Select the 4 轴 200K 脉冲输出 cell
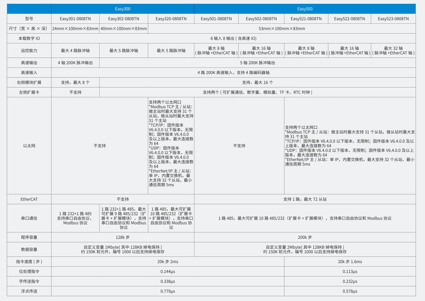The width and height of the screenshot is (425, 301). pyautogui.click(x=75, y=63)
